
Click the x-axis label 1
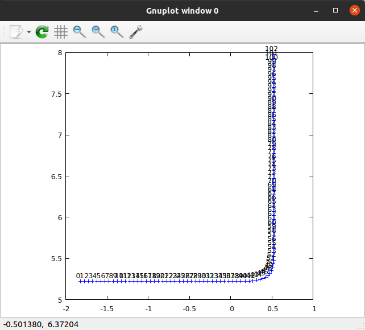point(314,309)
